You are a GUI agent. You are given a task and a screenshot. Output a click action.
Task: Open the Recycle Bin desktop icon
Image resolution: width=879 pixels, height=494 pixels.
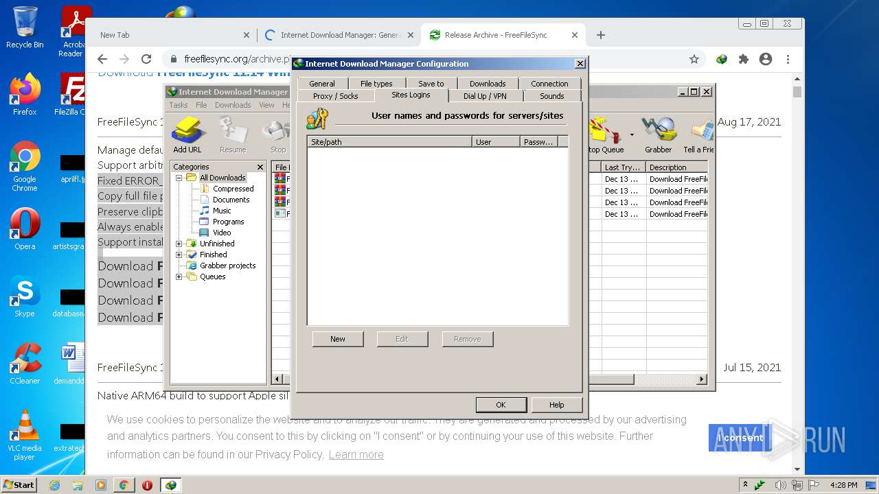25,27
